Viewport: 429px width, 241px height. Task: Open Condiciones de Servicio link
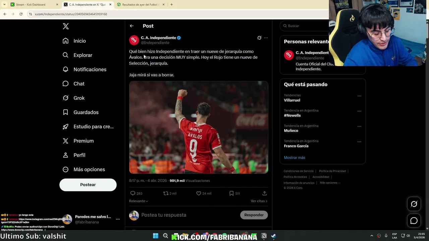[x=299, y=171]
